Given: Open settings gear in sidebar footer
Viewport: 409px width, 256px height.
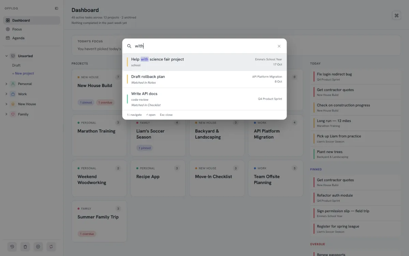Looking at the screenshot, I should pyautogui.click(x=38, y=246).
